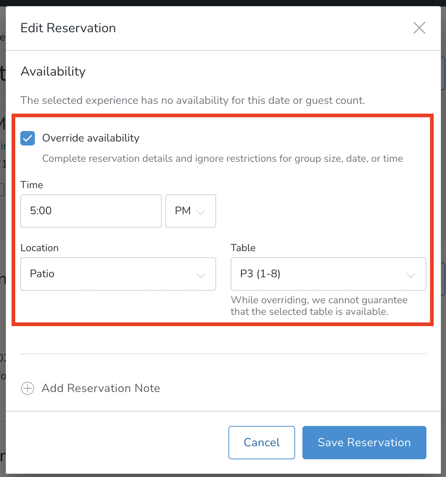The height and width of the screenshot is (477, 446).
Task: Click the chevron in the P3 (1-8) table field
Action: [411, 275]
